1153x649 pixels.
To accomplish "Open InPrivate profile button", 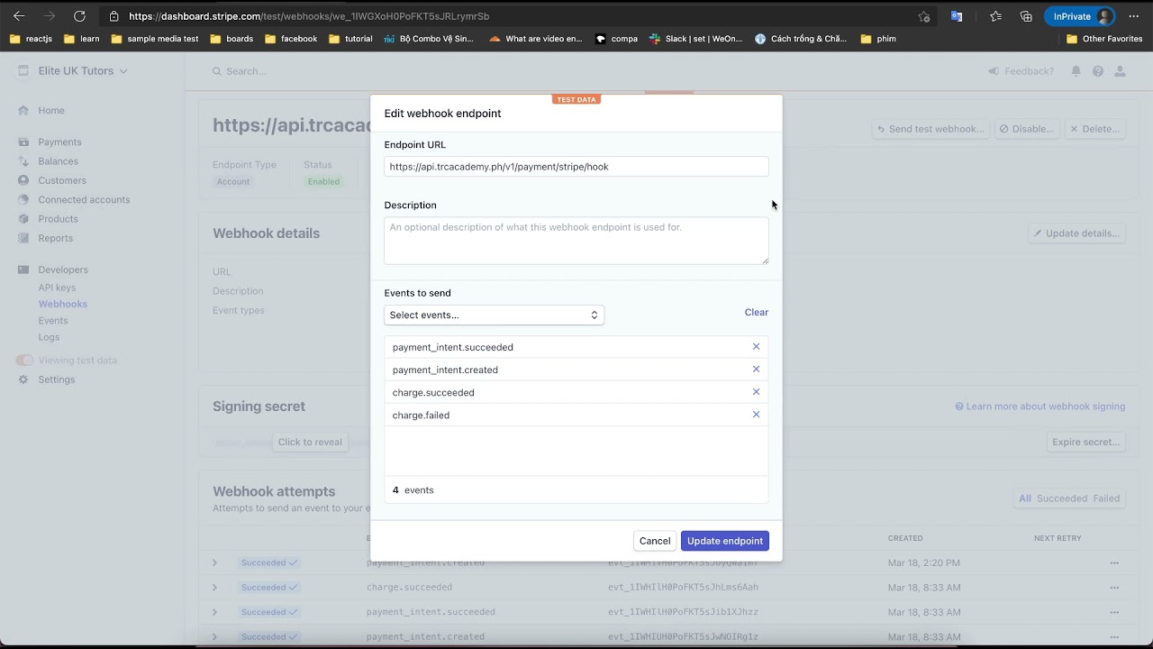I will coord(1080,16).
